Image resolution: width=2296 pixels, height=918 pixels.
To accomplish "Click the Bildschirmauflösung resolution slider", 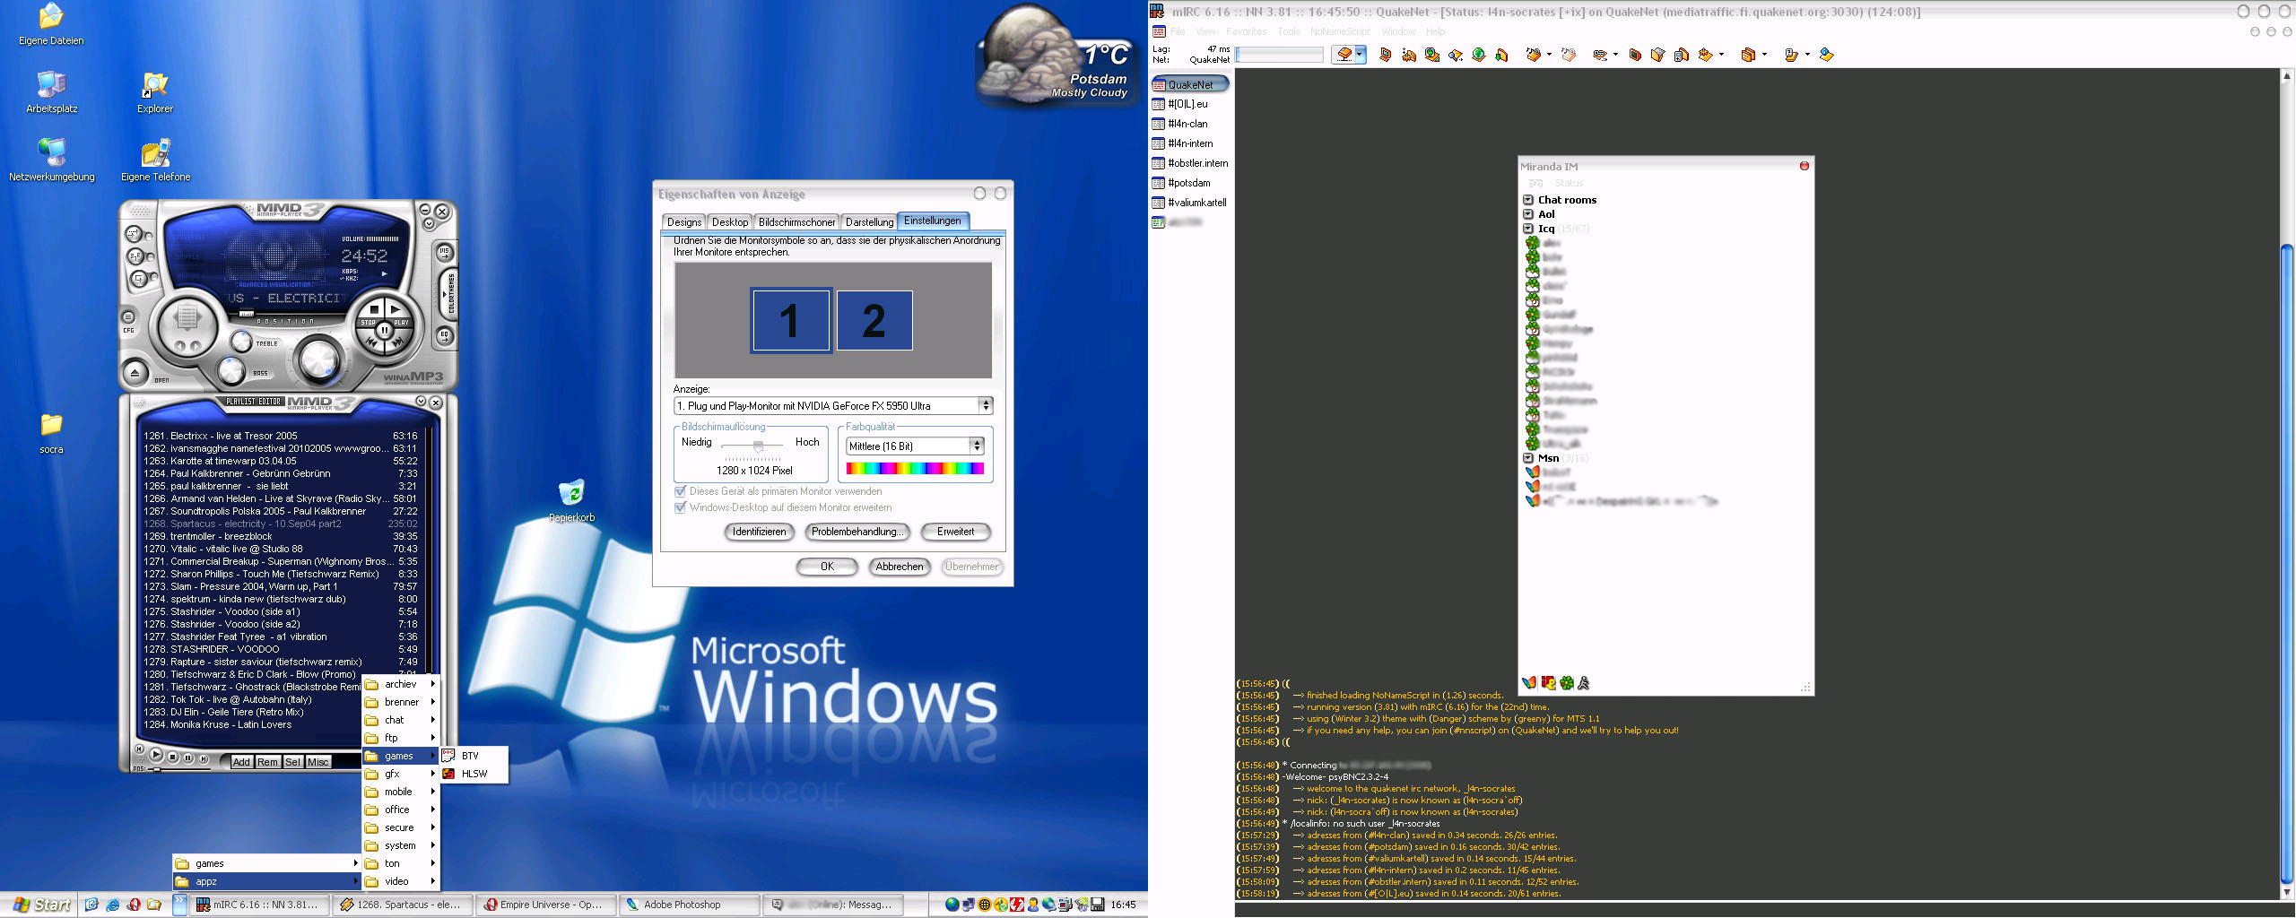I will click(758, 446).
